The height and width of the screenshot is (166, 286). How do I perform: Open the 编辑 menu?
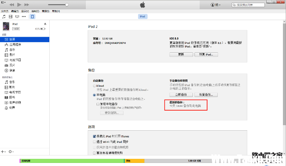pyautogui.click(x=15, y=11)
